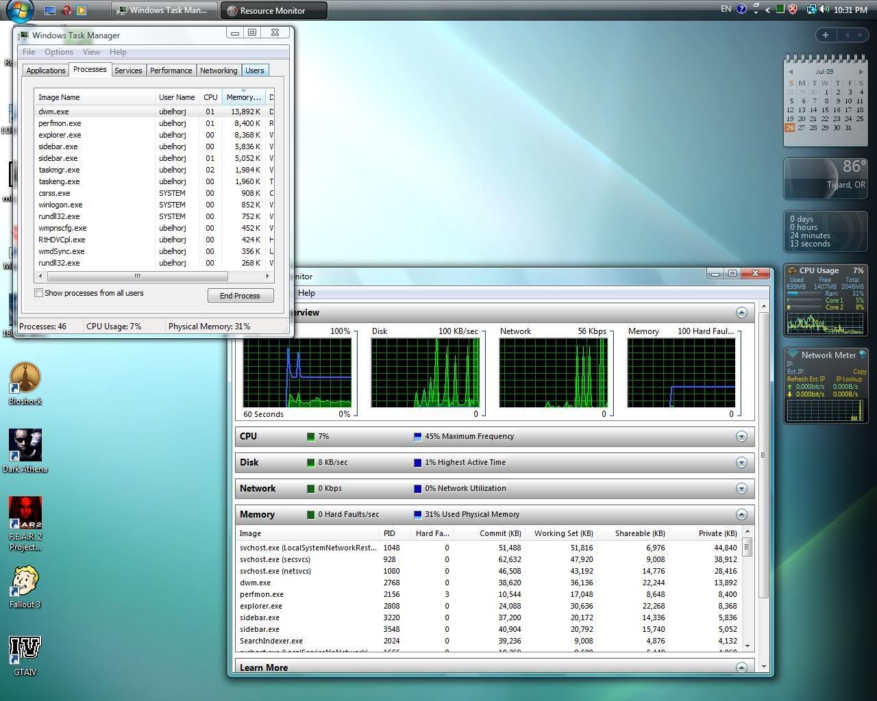Collapse the Memory section in Resource Monitor

coord(741,515)
